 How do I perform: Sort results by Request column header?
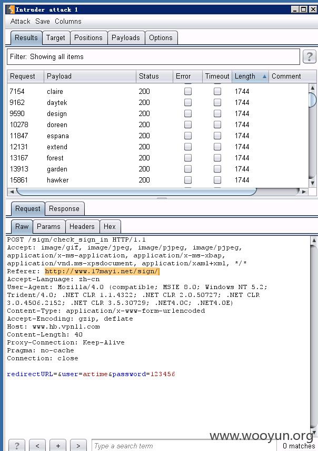25,76
